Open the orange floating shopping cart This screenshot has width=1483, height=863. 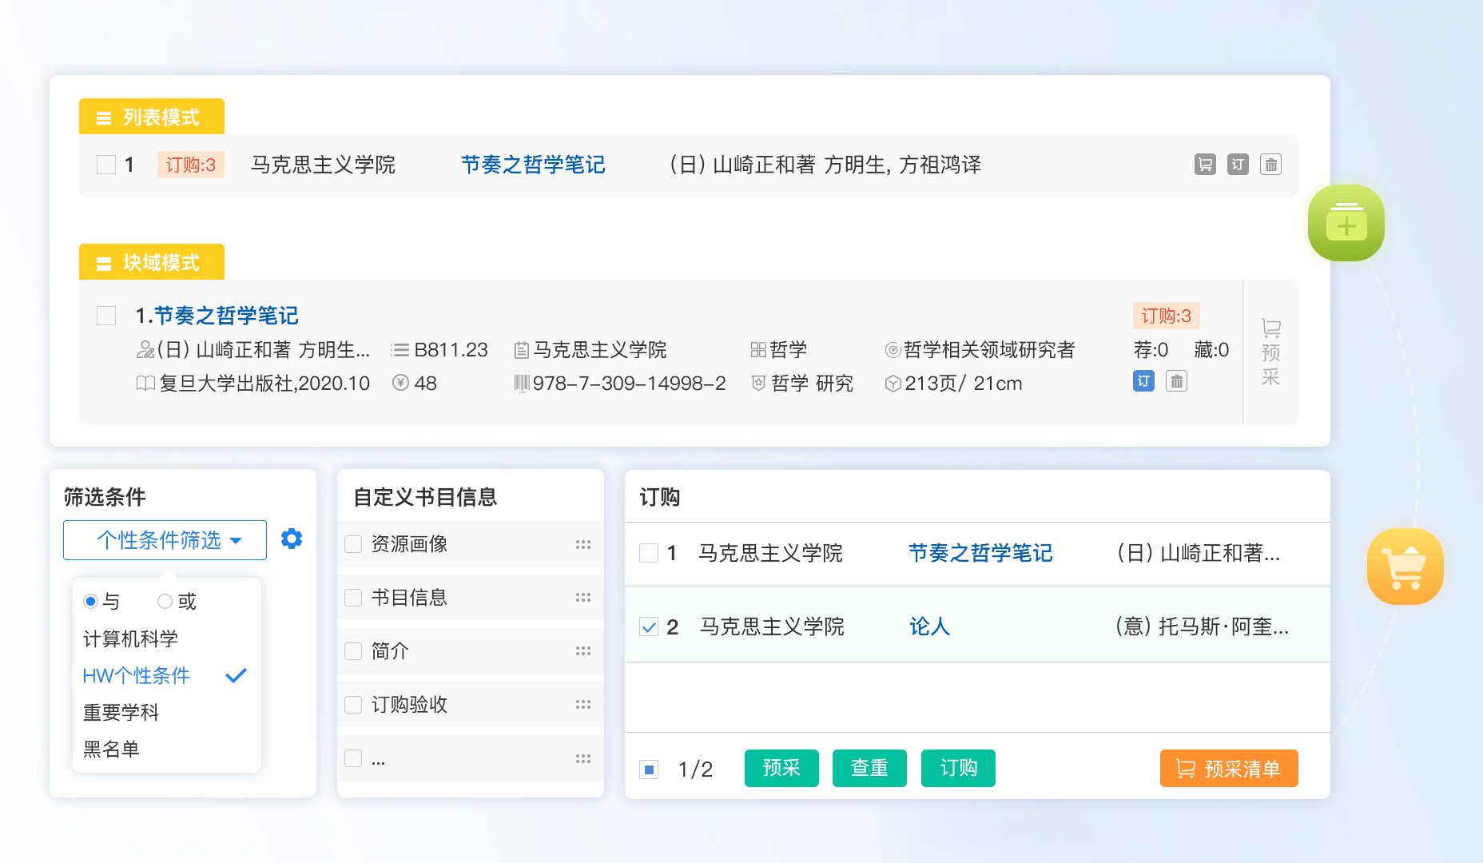tap(1405, 567)
